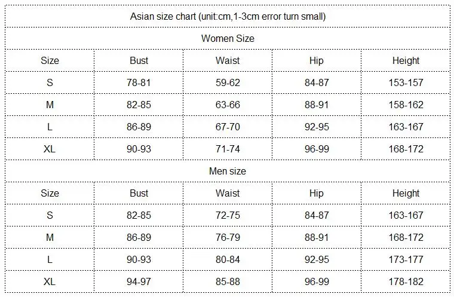Click the Height column header in the men's table
The width and height of the screenshot is (454, 297).
(x=406, y=193)
